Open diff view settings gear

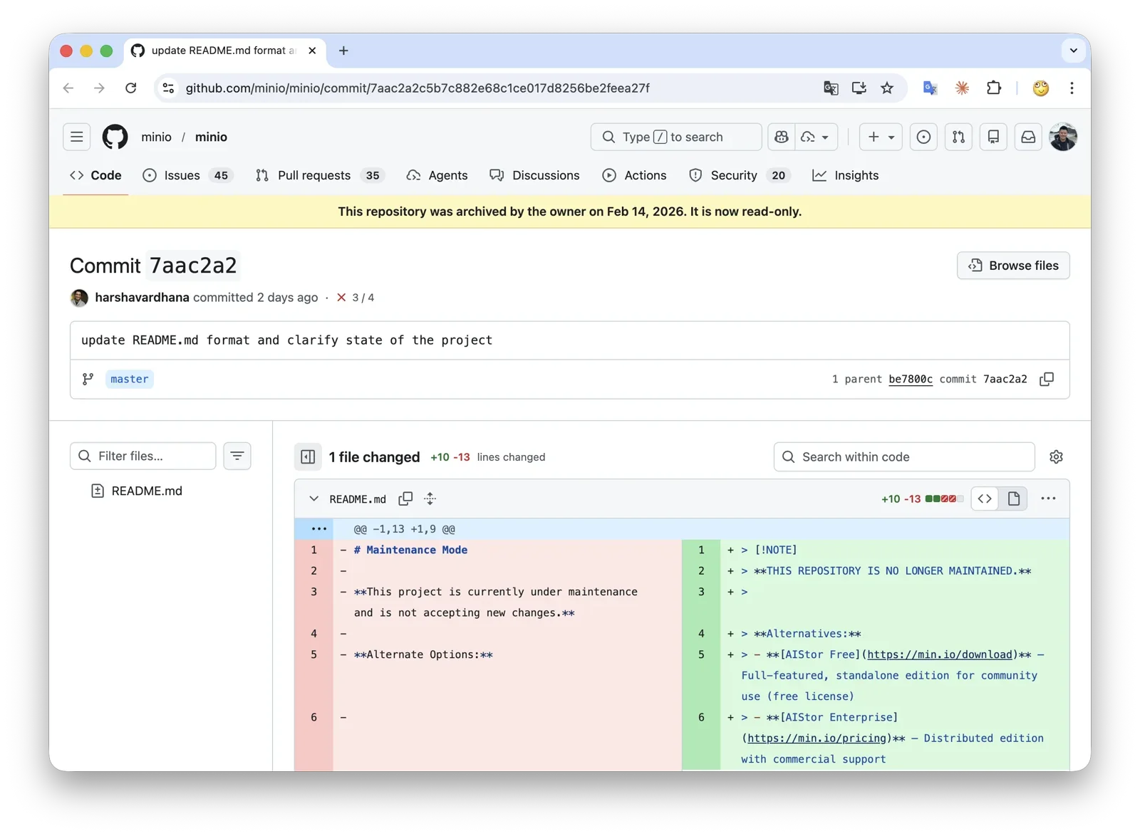point(1056,456)
